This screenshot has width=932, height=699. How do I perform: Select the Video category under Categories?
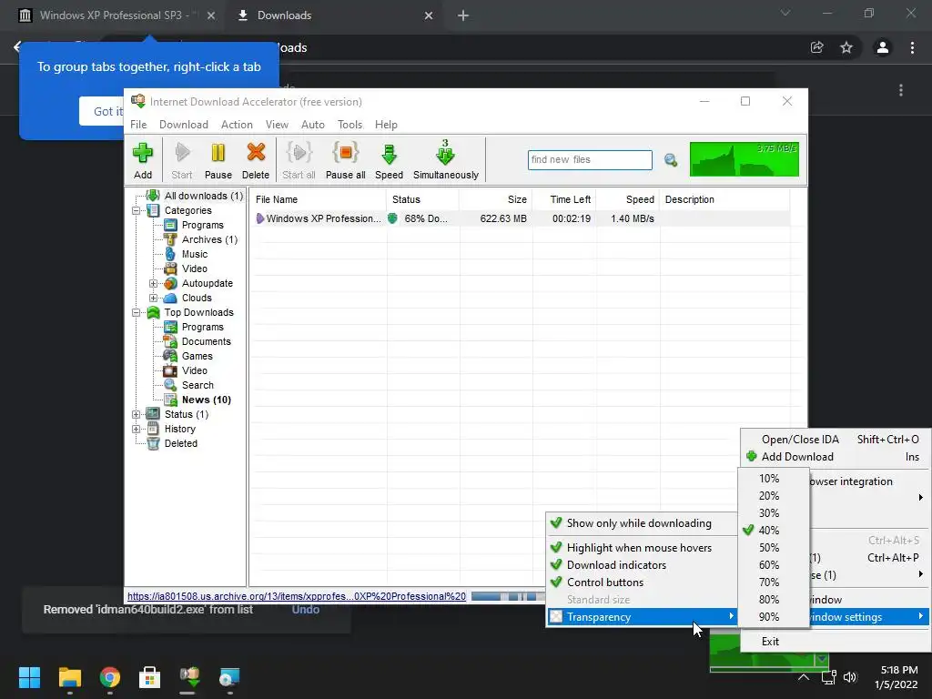(x=195, y=268)
